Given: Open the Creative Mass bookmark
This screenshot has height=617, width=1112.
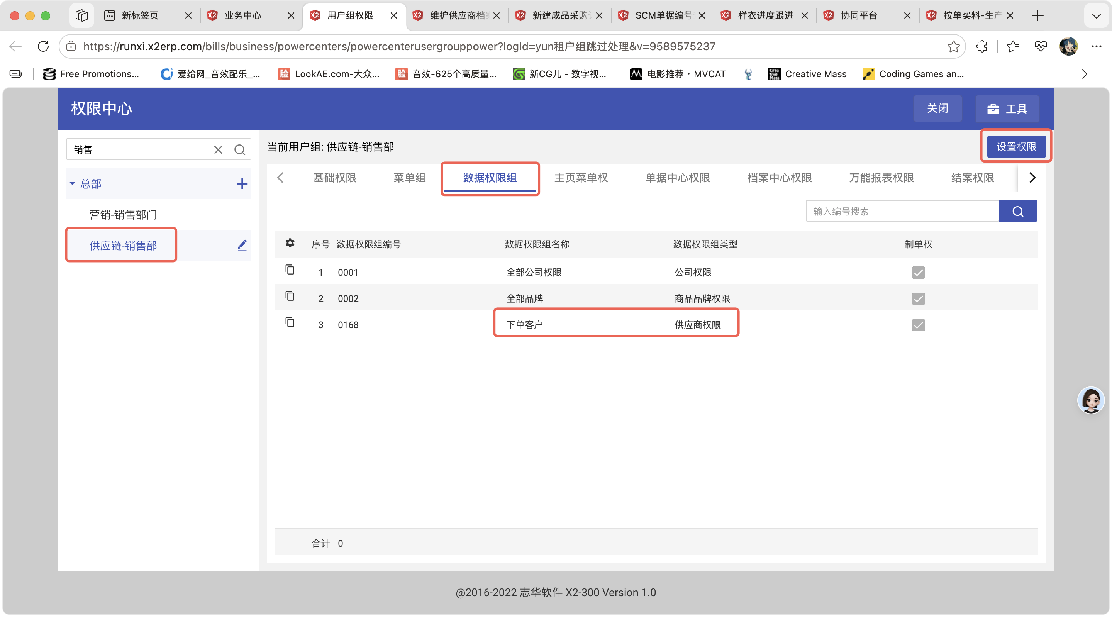Looking at the screenshot, I should click(807, 74).
